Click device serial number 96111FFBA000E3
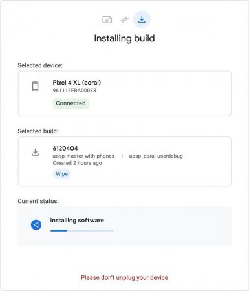Screen dimensions: 249x291 click(74, 91)
